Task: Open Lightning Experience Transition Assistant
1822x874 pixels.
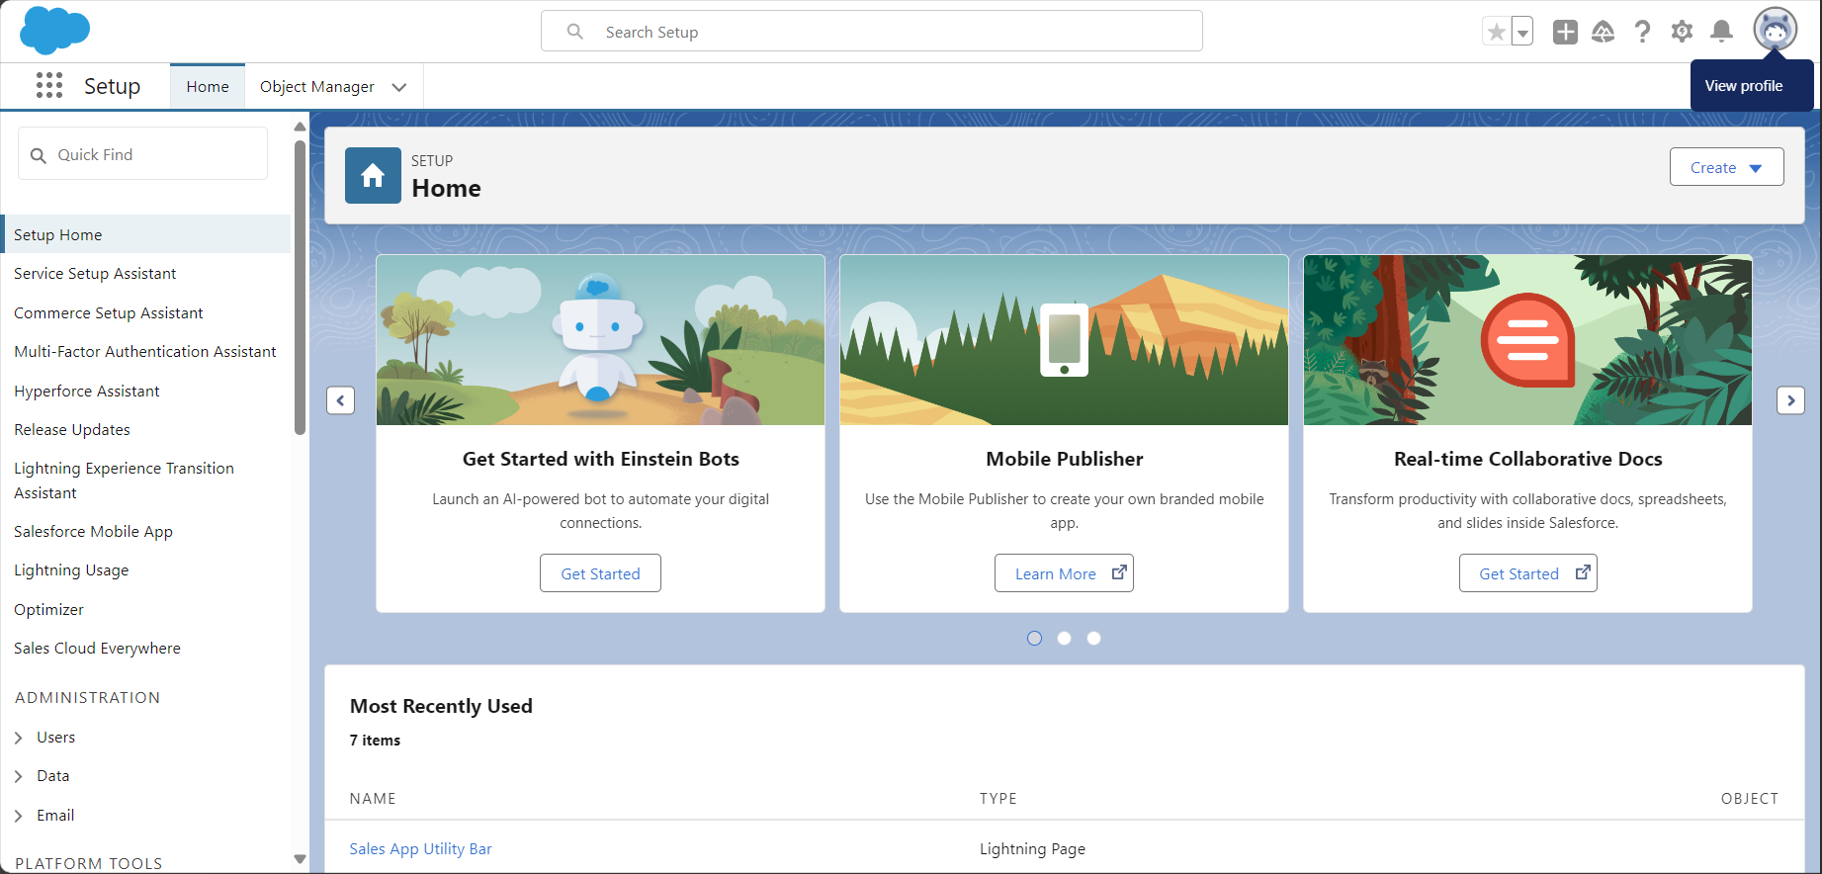Action: [124, 481]
